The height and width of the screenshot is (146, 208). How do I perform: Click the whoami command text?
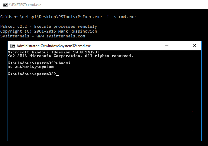[x=63, y=63]
